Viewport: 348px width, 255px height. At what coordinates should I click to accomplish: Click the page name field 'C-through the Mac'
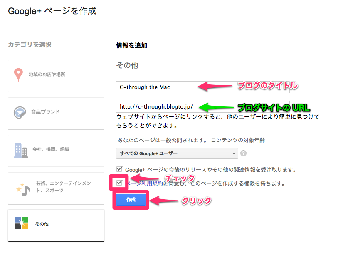(x=202, y=87)
